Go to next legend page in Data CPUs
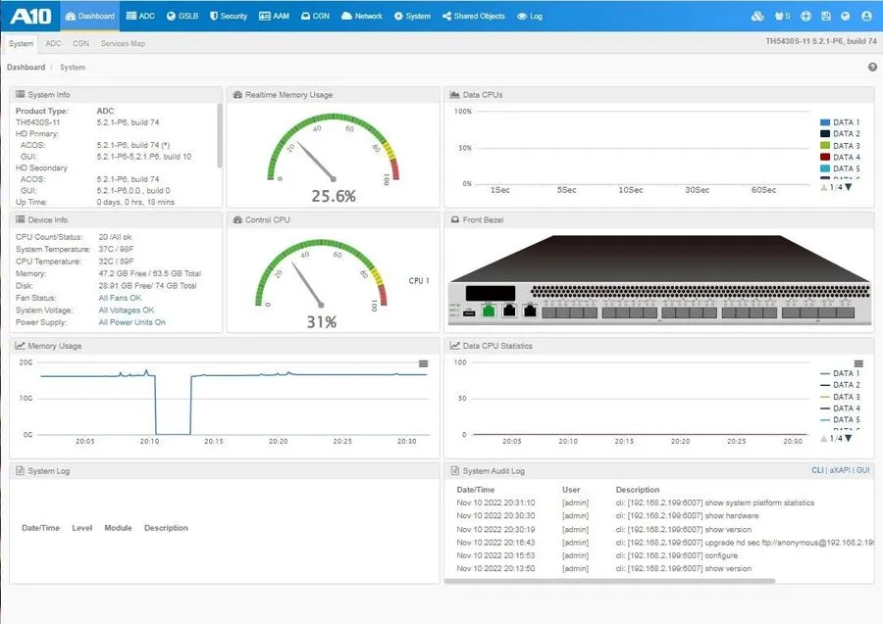883x624 pixels. [849, 187]
